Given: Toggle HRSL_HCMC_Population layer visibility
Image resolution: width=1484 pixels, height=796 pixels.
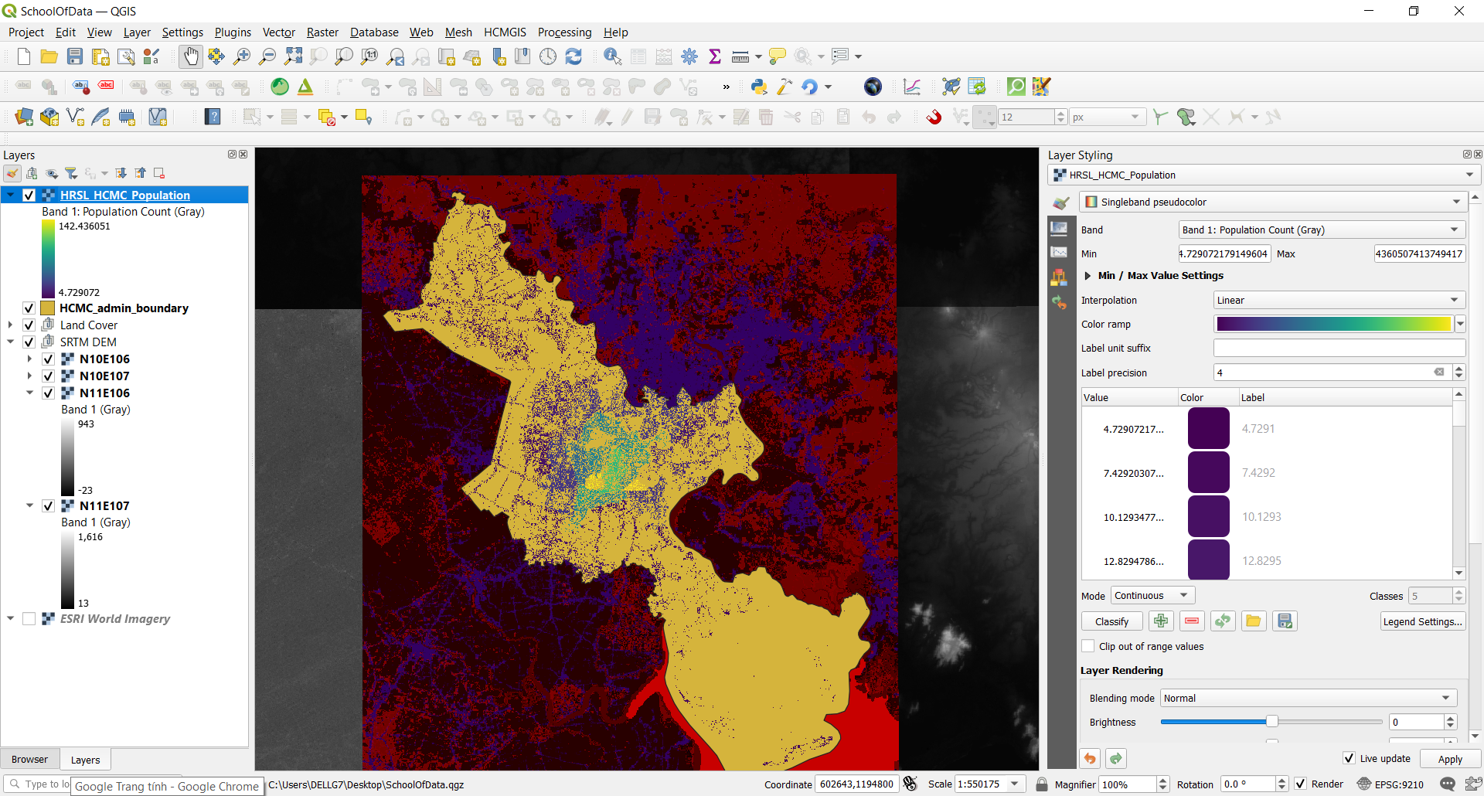Looking at the screenshot, I should pyautogui.click(x=29, y=196).
